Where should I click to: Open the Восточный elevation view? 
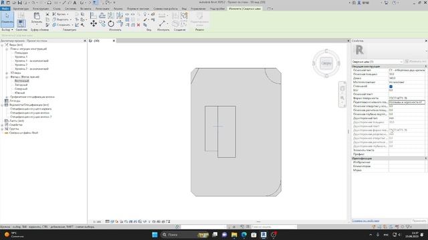click(21, 81)
